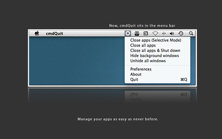222x139 pixels.
Task: Choose Quit from the cmdQuit menu
Action: pyautogui.click(x=158, y=79)
